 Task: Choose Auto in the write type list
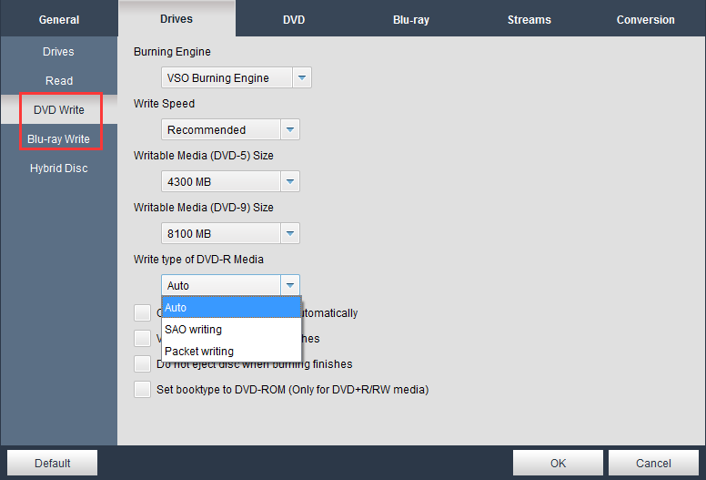[x=231, y=307]
